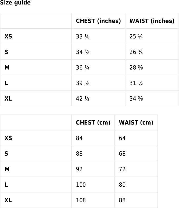This screenshot has height=208, width=179.
Task: Select the CHEST (cm) column header
Action: [x=93, y=123]
